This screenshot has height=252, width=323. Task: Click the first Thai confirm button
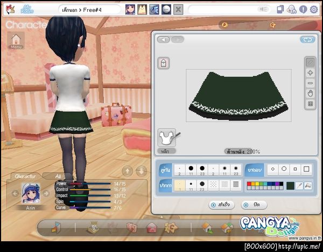[x=222, y=205]
